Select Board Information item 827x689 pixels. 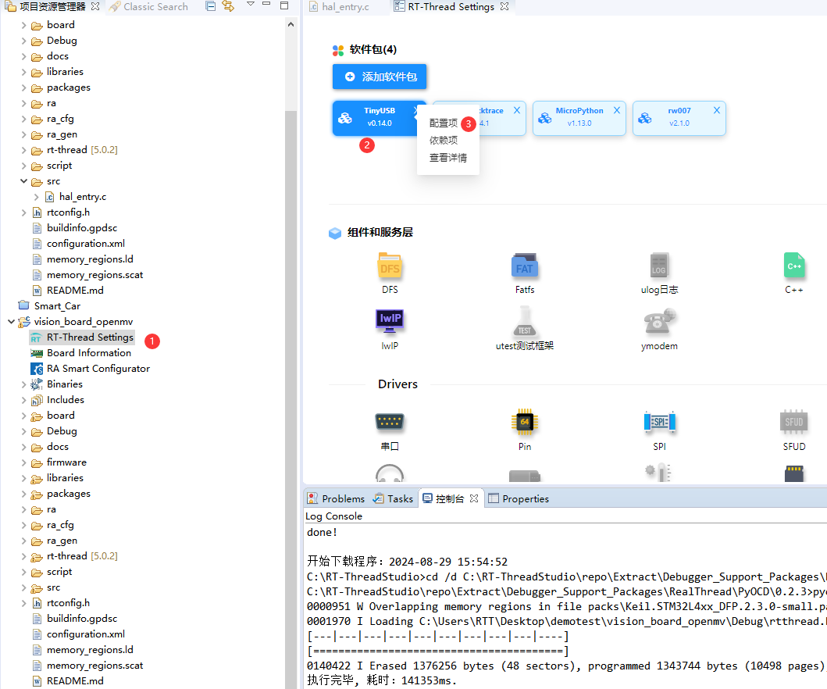[88, 353]
